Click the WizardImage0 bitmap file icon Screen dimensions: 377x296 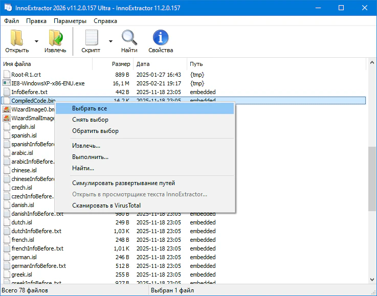pos(7,109)
